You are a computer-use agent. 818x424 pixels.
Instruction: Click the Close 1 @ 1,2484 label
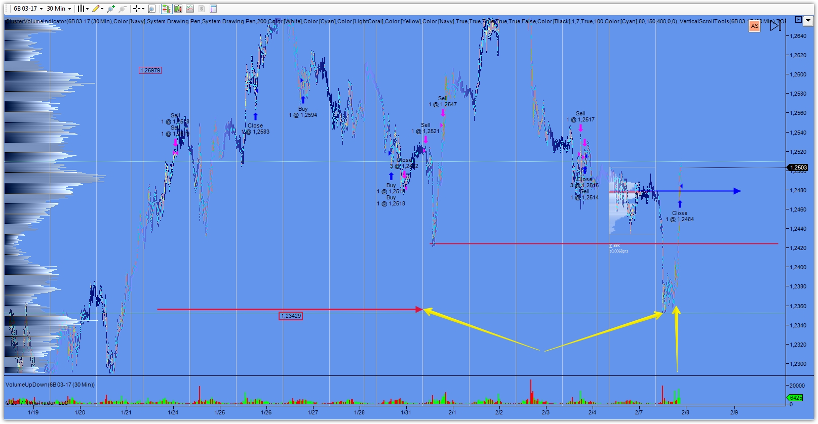[680, 216]
